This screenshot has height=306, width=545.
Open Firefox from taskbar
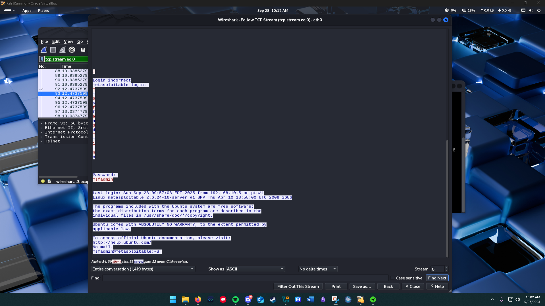coord(198,299)
